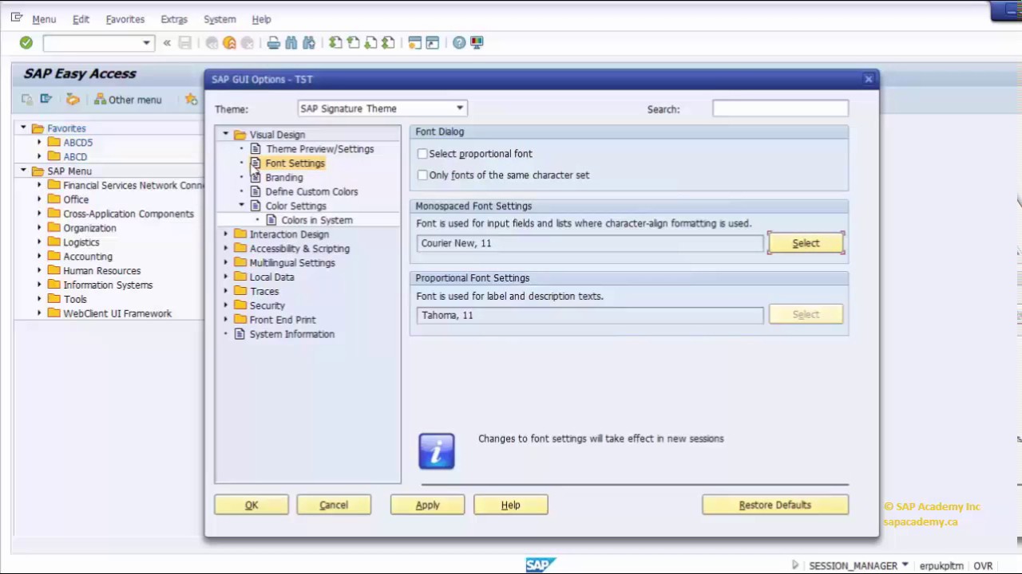Click the Back arrow icon in toolbar
1022x574 pixels.
coord(212,43)
